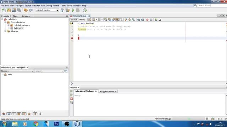The width and height of the screenshot is (227, 127).
Task: Click the History view button
Action: click(x=82, y=20)
